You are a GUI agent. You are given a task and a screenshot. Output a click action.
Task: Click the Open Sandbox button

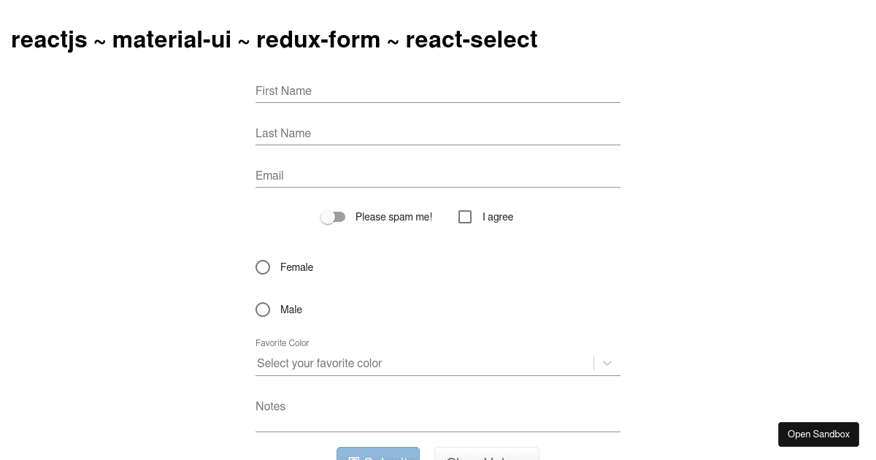tap(818, 434)
